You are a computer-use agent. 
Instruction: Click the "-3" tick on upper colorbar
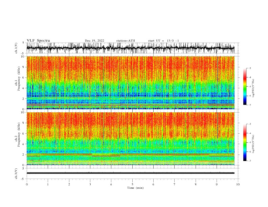tap(249, 68)
